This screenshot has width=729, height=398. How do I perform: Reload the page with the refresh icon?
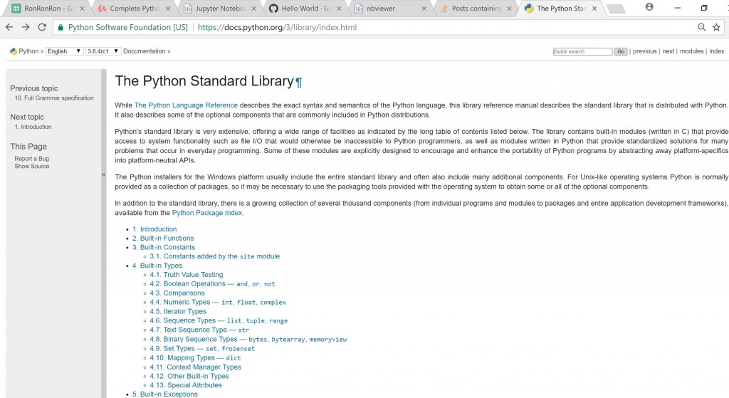coord(42,27)
